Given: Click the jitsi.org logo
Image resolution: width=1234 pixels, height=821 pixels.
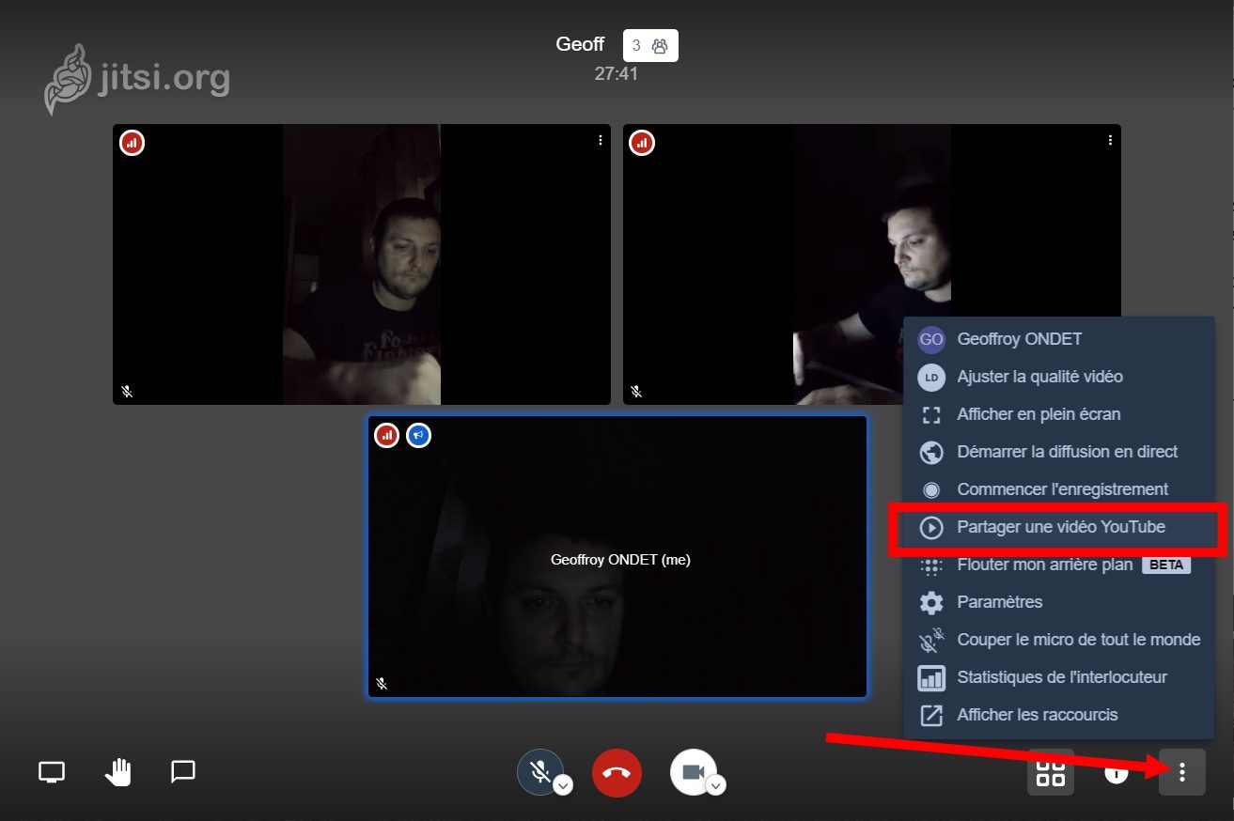Looking at the screenshot, I should [x=136, y=79].
